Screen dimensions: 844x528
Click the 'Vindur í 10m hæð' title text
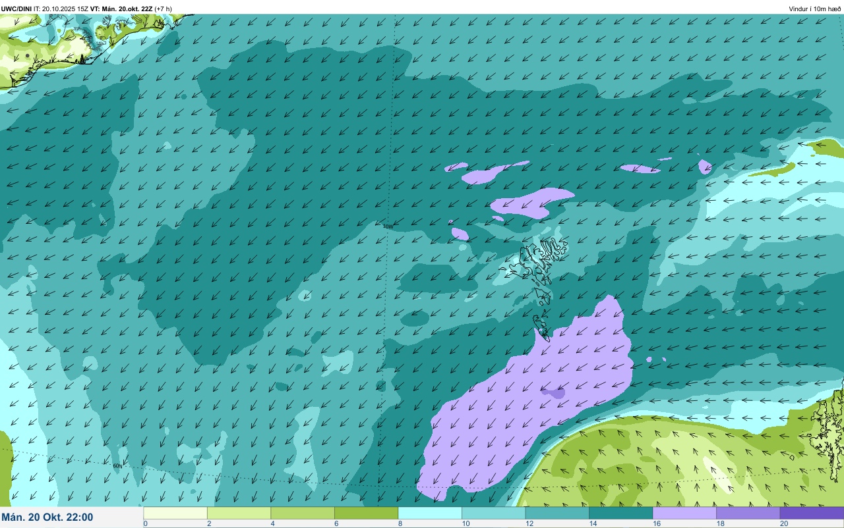point(815,9)
